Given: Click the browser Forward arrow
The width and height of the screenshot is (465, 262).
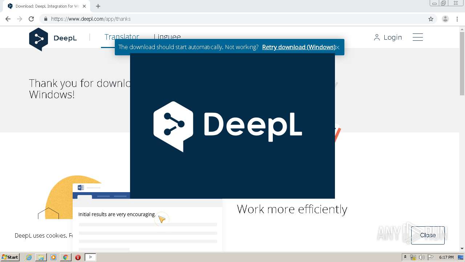Looking at the screenshot, I should (x=20, y=19).
